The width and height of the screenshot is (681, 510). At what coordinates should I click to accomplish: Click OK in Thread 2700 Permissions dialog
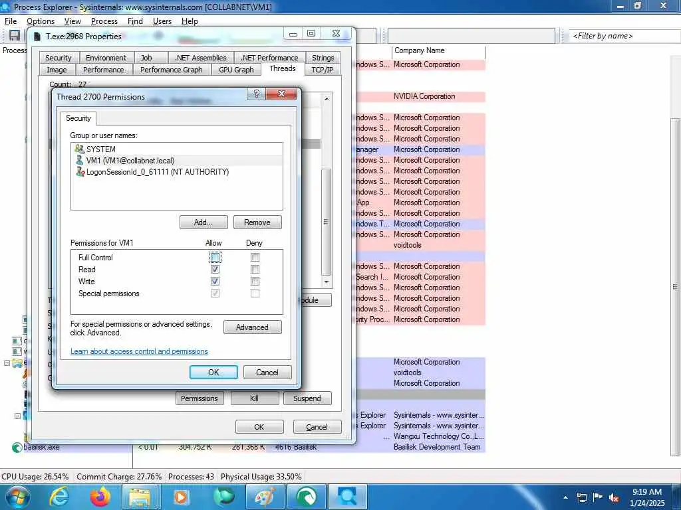tap(213, 372)
